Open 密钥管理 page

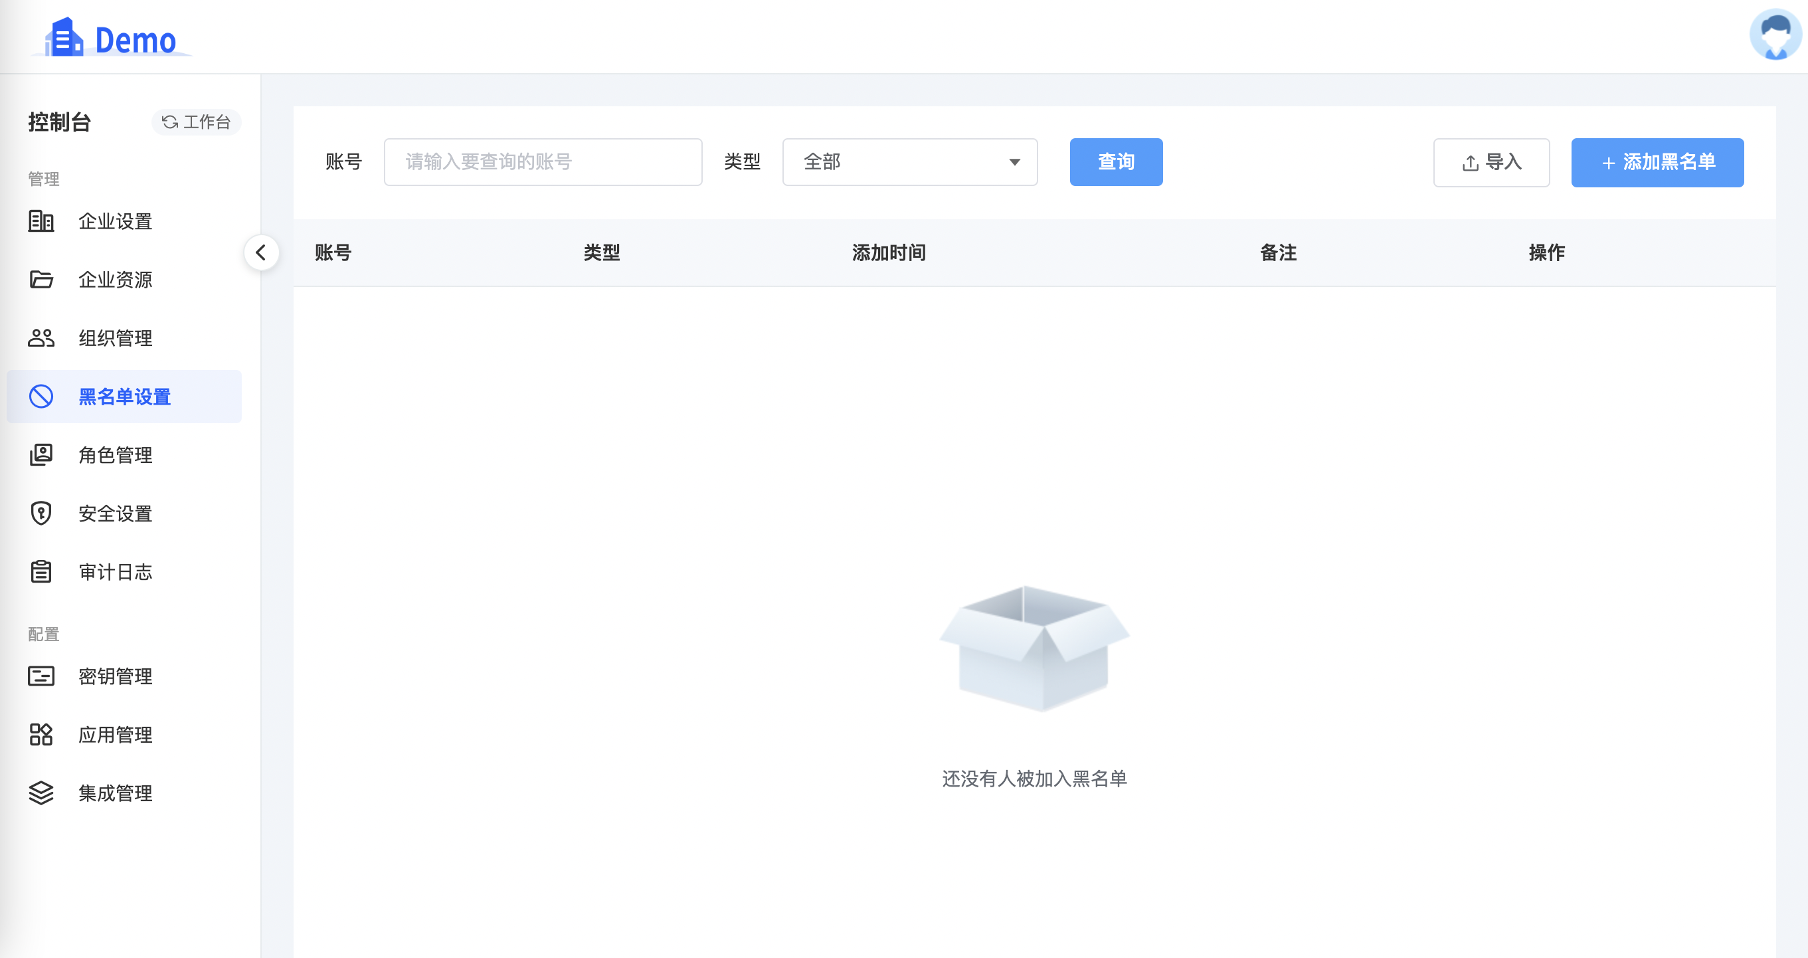tap(124, 676)
